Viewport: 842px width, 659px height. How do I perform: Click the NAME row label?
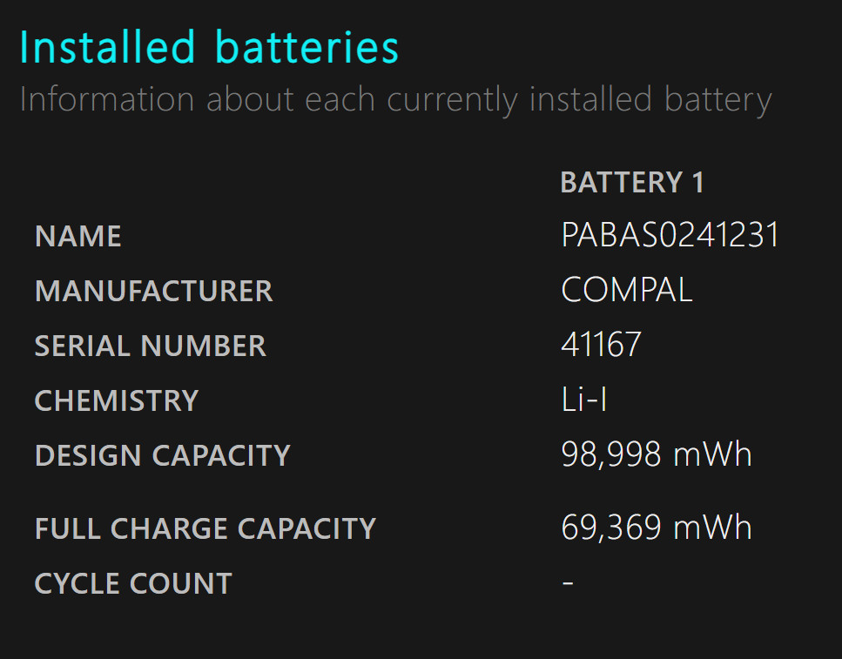[x=77, y=236]
